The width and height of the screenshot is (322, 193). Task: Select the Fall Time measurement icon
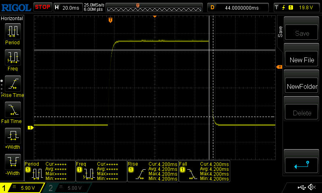[12, 112]
